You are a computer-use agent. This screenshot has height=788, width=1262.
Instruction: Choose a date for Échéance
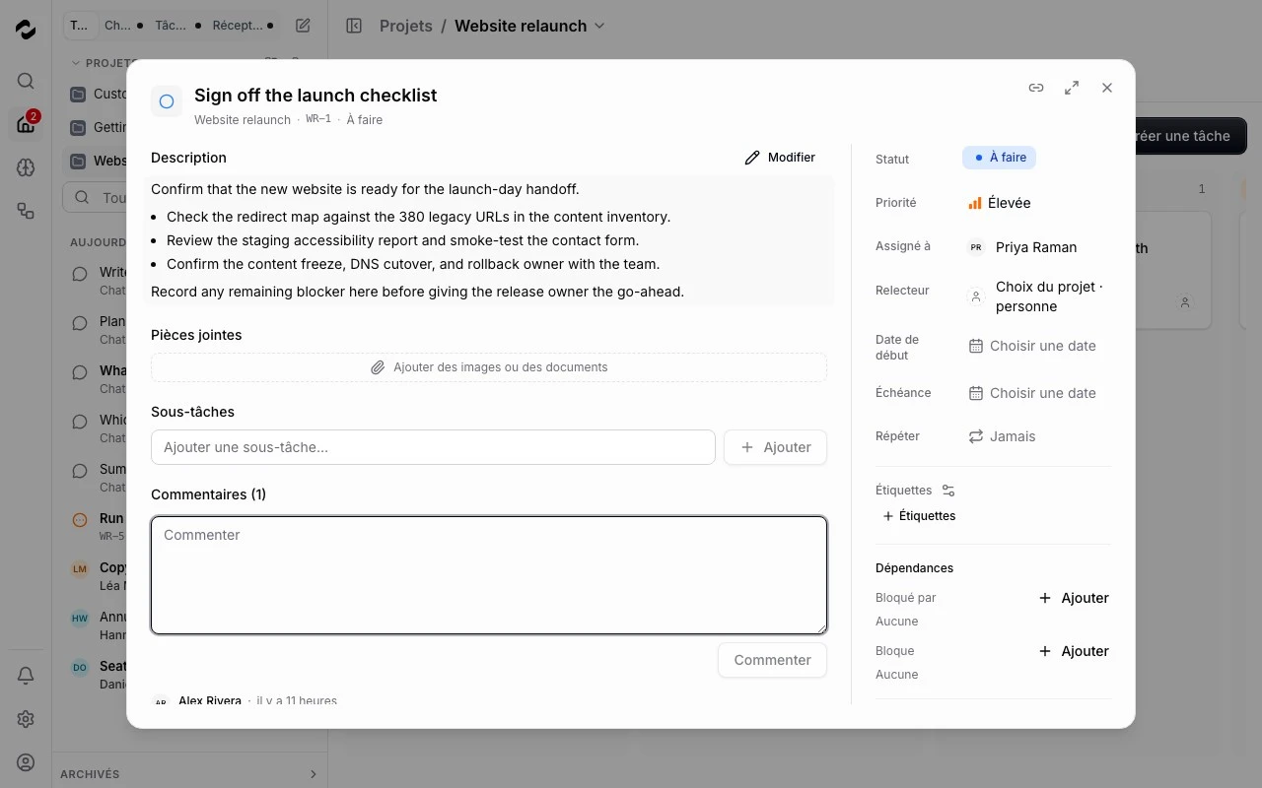(x=1032, y=393)
